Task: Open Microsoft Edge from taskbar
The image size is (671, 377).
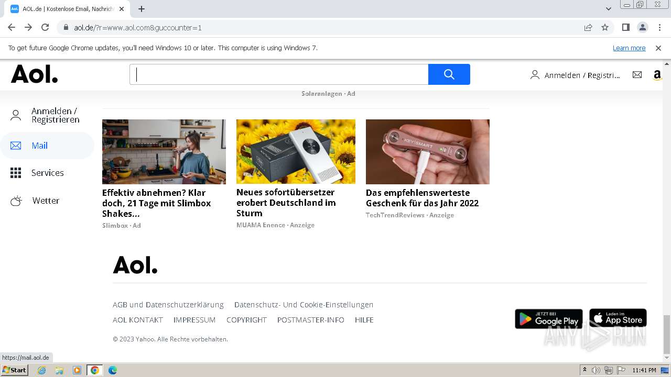Action: 113,370
